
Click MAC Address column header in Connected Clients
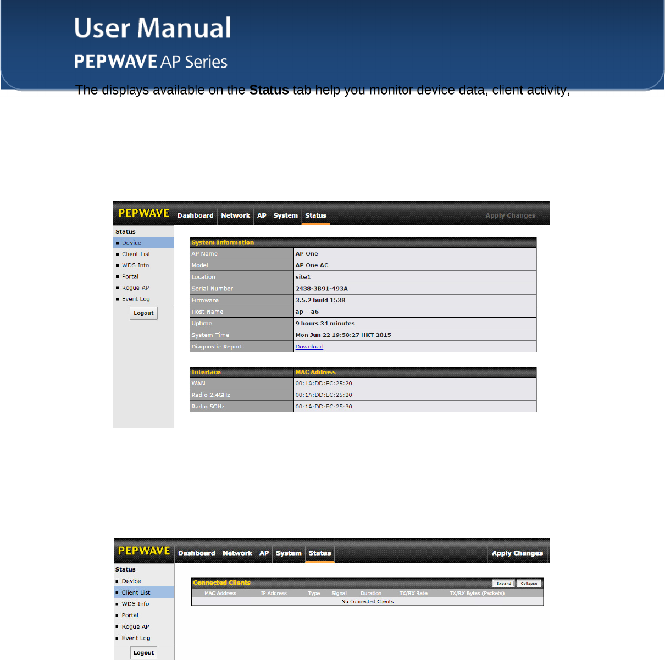point(220,594)
